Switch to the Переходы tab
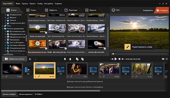 [x=71, y=10]
